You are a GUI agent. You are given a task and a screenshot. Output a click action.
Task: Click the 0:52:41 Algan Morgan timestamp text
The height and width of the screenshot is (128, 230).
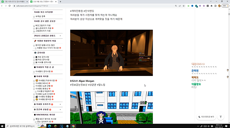pyautogui.click(x=82, y=81)
